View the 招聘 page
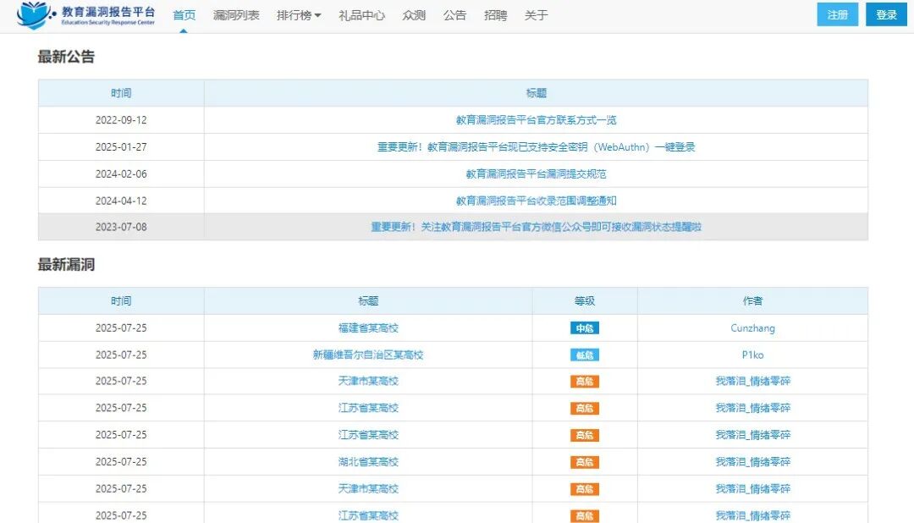The height and width of the screenshot is (523, 914). point(495,14)
